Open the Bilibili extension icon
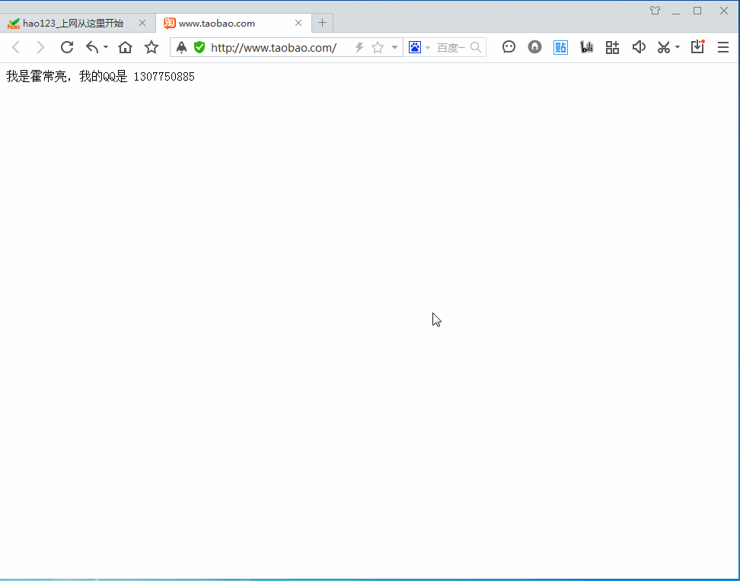 [586, 47]
